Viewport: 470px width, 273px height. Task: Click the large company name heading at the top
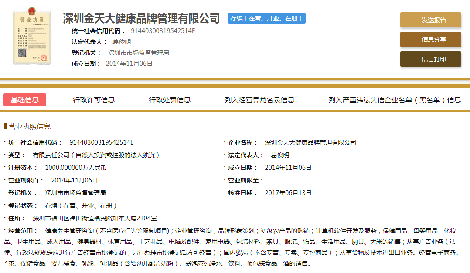141,18
